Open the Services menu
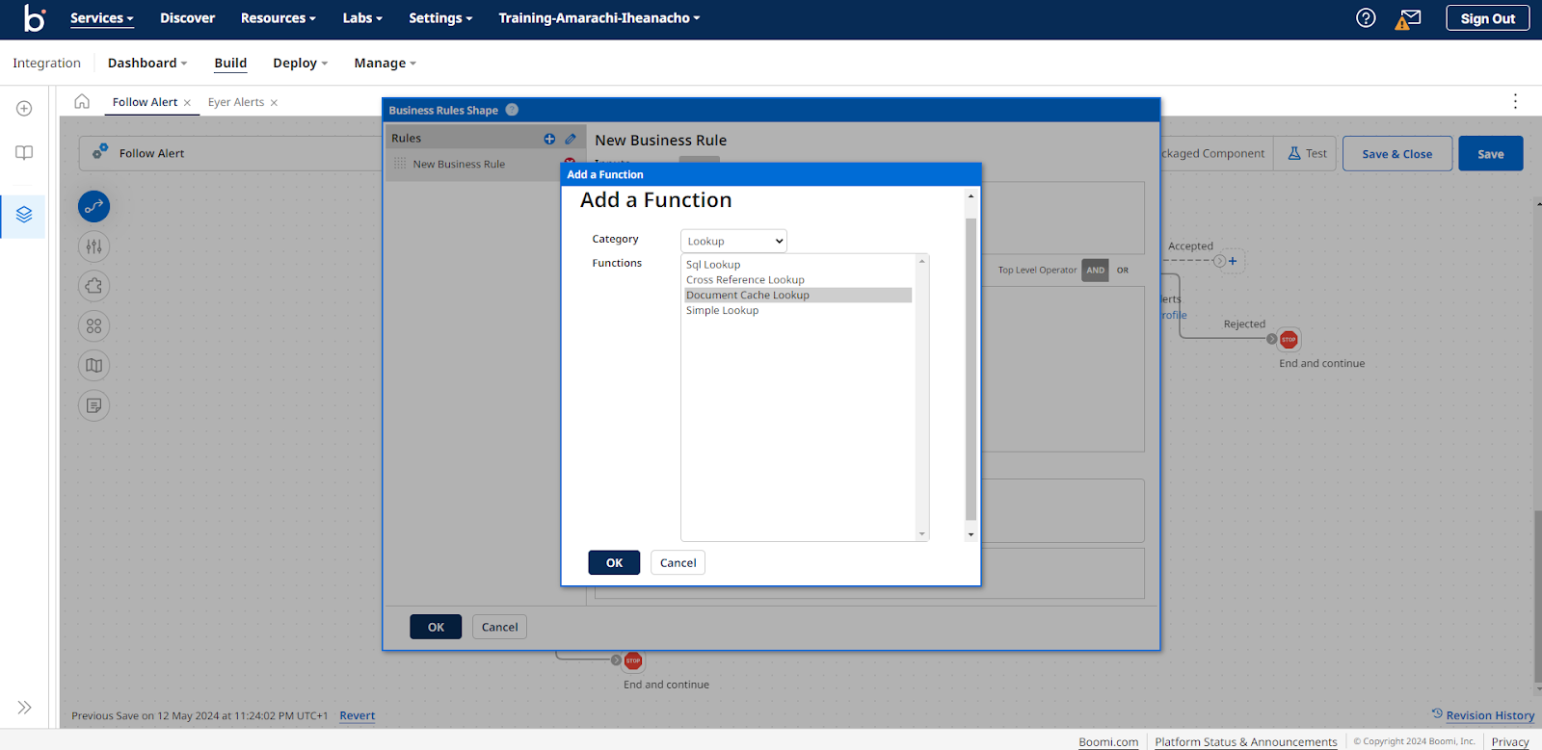The height and width of the screenshot is (750, 1542). coord(102,18)
